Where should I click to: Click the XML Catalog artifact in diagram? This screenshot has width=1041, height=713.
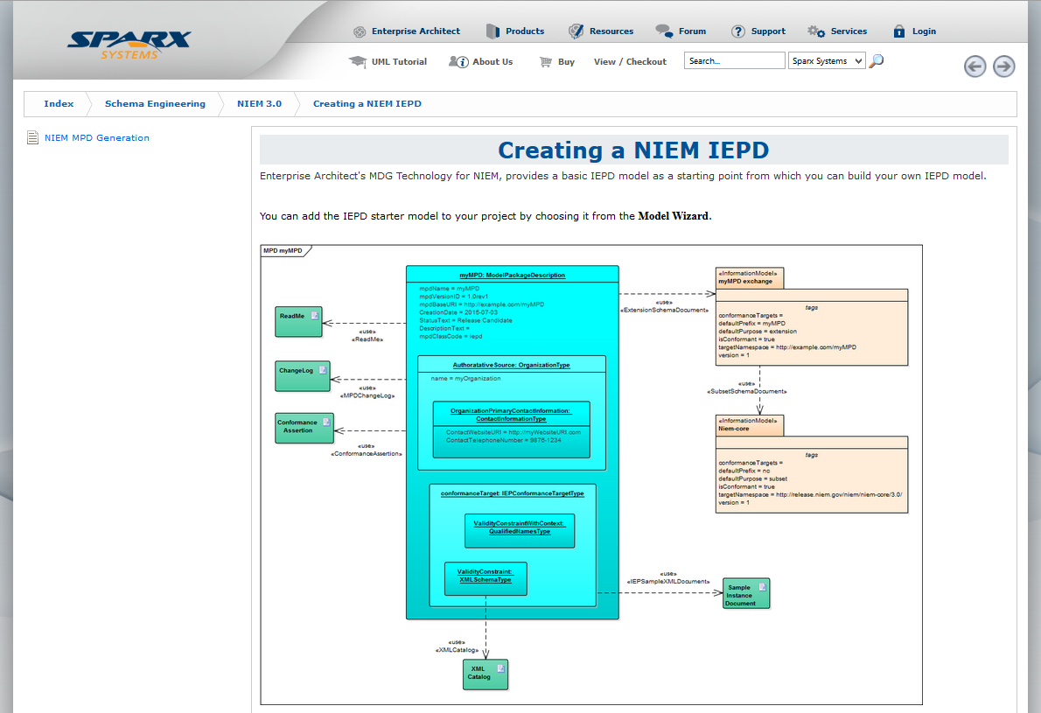(486, 675)
